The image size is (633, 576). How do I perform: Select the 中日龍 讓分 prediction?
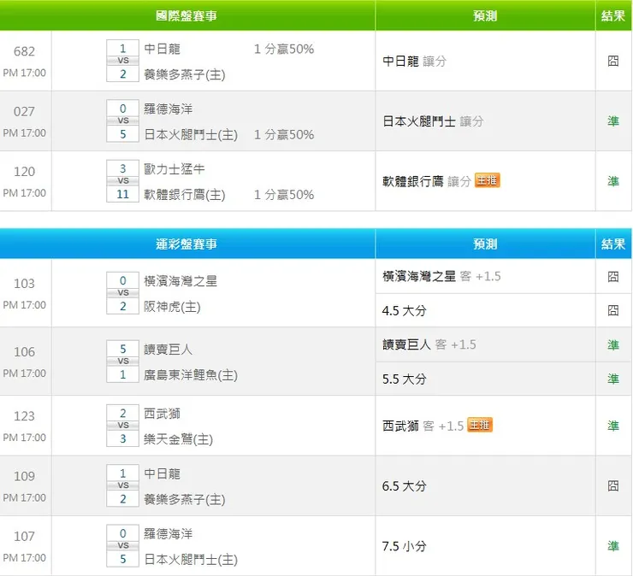pos(415,62)
